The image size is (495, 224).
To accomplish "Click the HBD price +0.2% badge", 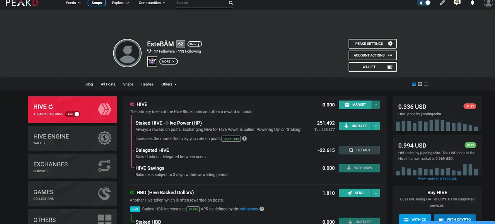I will coord(470,145).
